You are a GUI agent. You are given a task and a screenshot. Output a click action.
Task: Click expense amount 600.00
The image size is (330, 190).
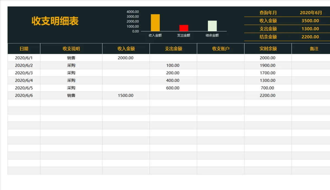[173, 88]
